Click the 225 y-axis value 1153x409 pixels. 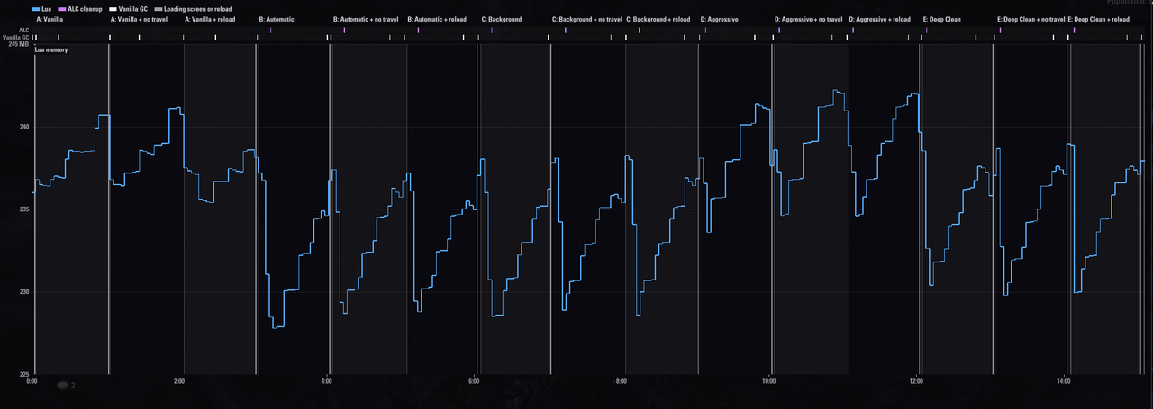click(x=24, y=374)
